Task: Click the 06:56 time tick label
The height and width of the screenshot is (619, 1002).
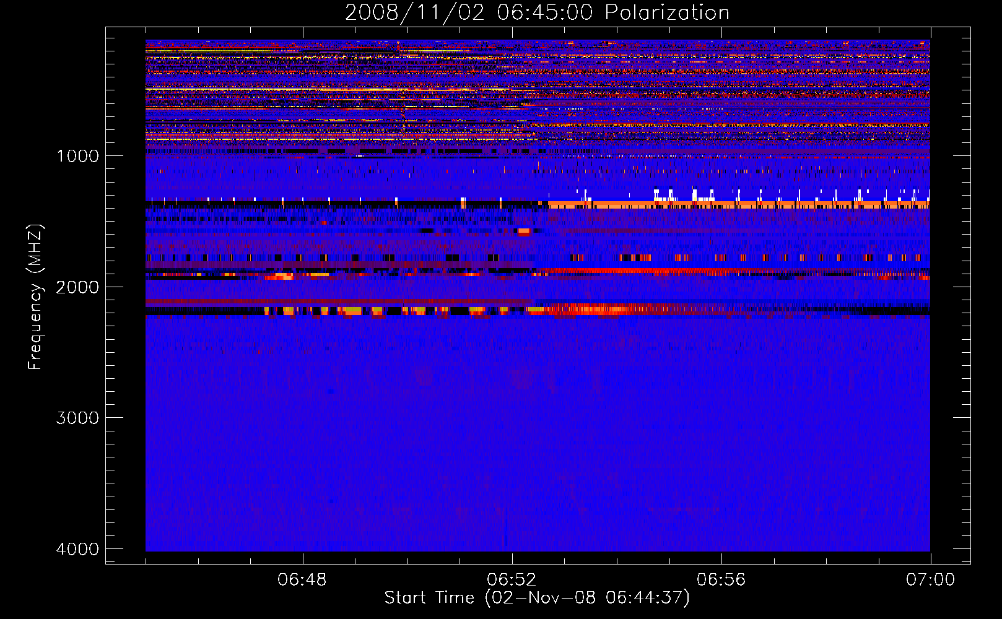Action: point(721,580)
